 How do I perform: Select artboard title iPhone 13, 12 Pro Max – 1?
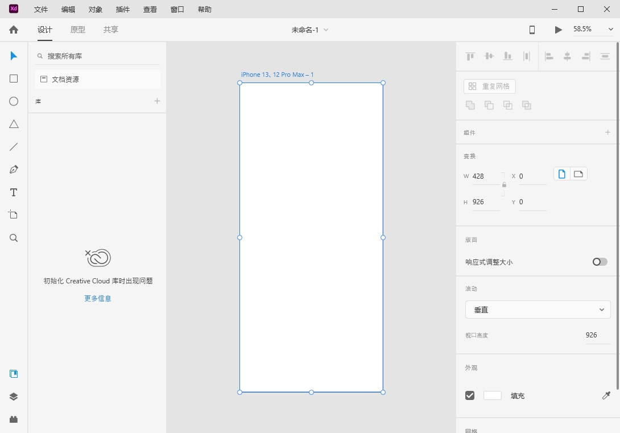click(277, 75)
